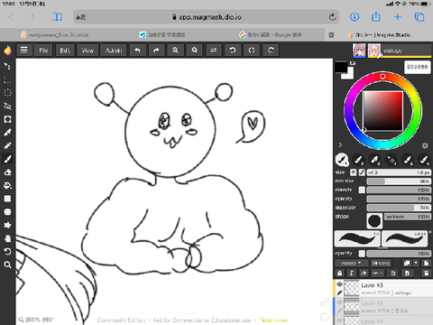433x325 pixels.
Task: Choose the Eyedropper tool
Action: [7, 133]
